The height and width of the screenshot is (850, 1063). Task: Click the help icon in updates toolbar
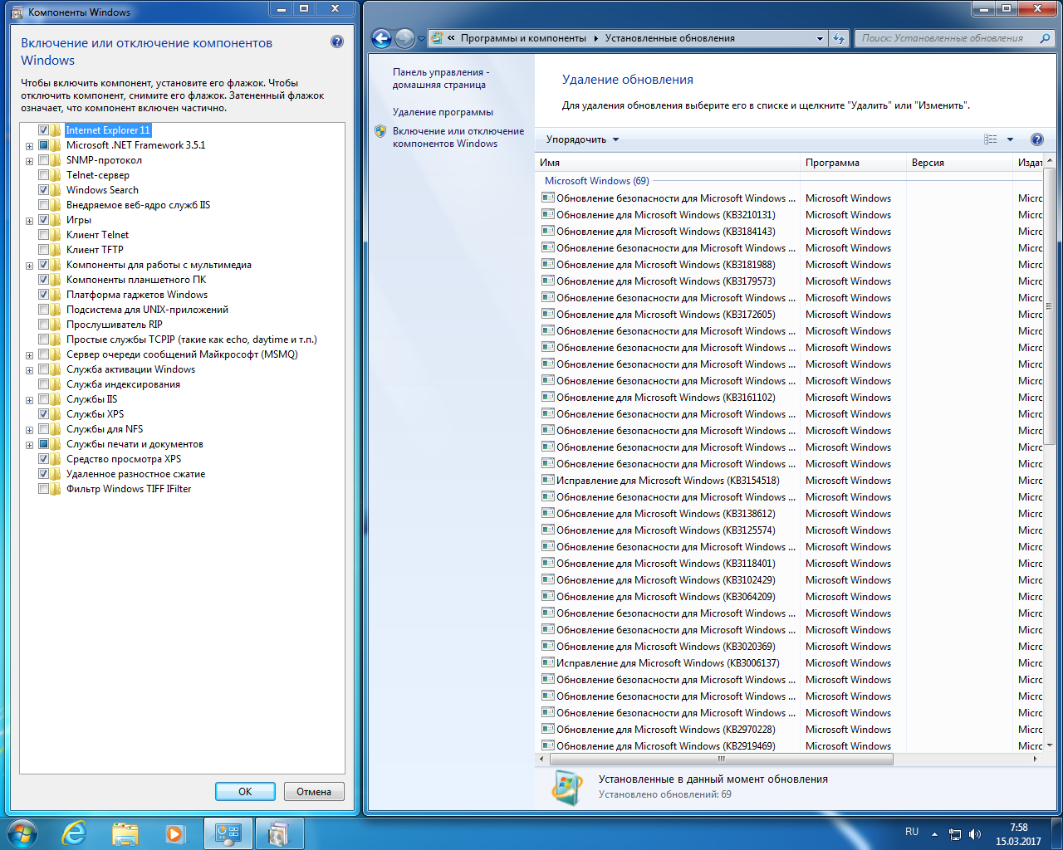coord(1036,139)
